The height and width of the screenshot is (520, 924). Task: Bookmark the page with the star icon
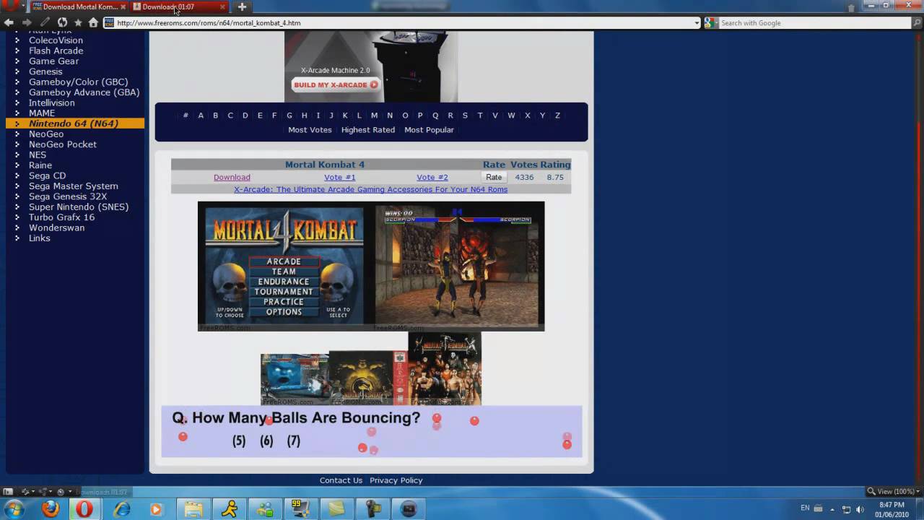coord(78,23)
